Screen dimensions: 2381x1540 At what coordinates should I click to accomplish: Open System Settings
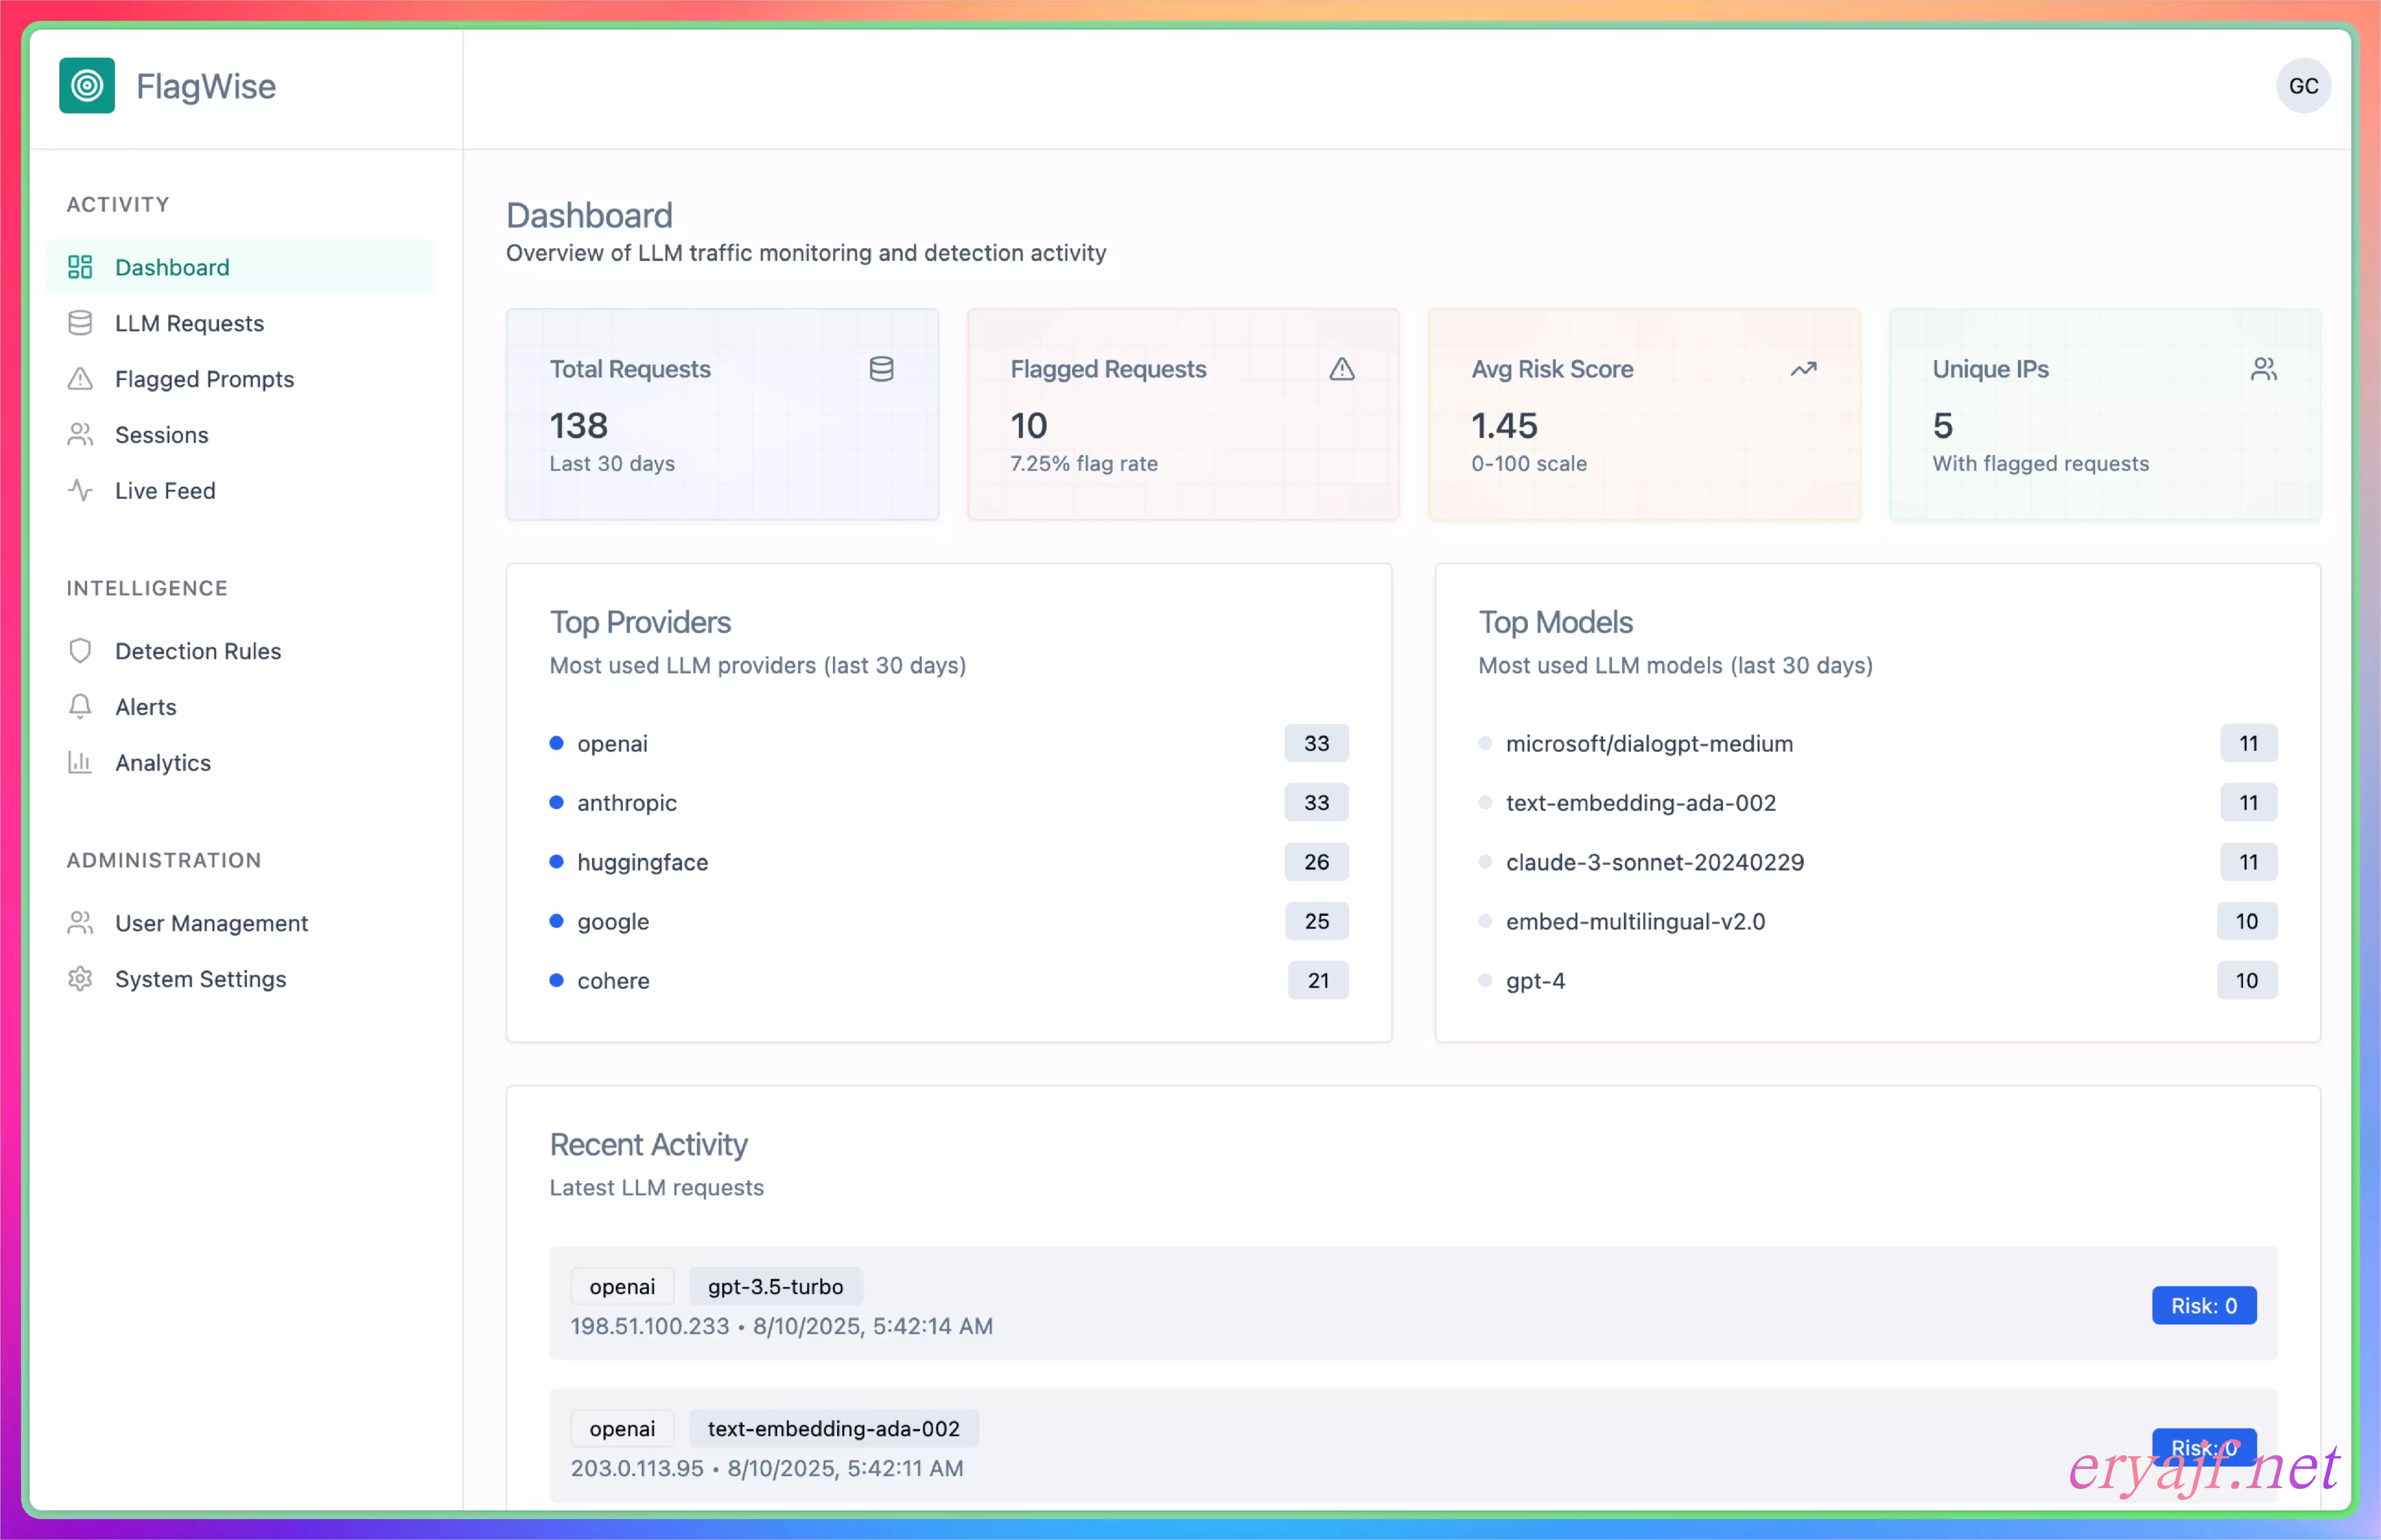click(240, 979)
